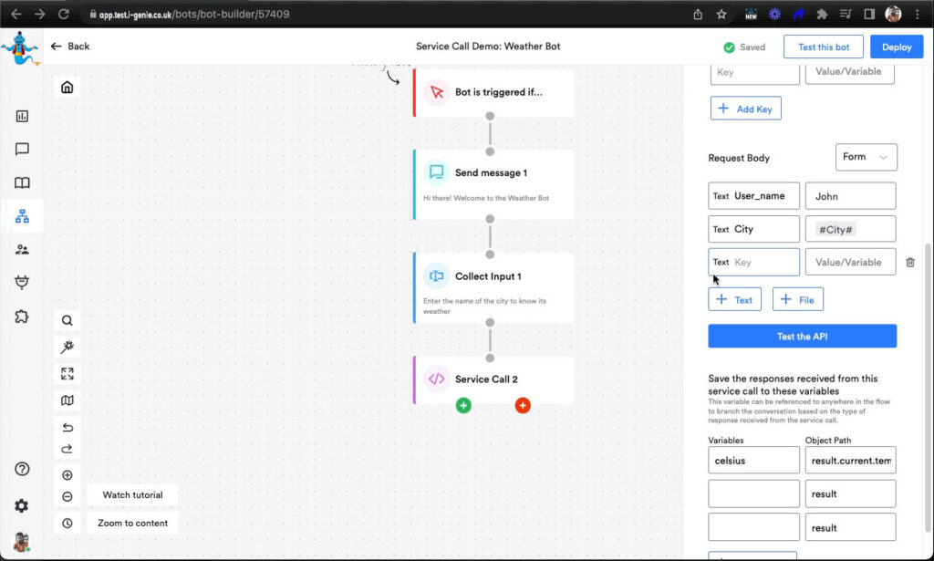Click the celsius variable input field
The height and width of the screenshot is (561, 934).
[x=753, y=461]
